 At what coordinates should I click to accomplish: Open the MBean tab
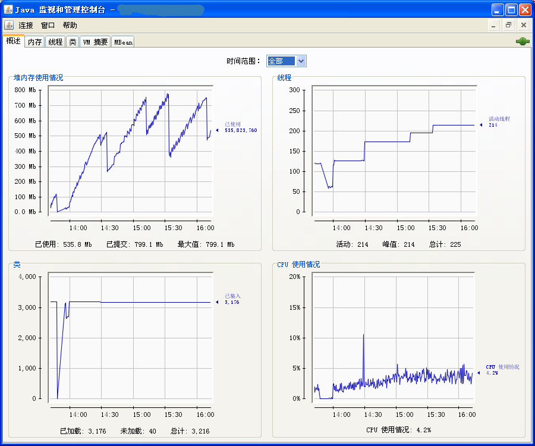(123, 42)
